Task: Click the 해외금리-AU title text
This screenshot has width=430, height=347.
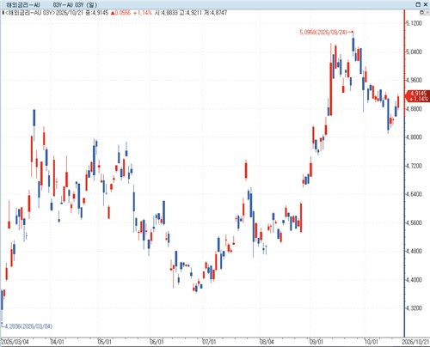Action: click(x=23, y=4)
